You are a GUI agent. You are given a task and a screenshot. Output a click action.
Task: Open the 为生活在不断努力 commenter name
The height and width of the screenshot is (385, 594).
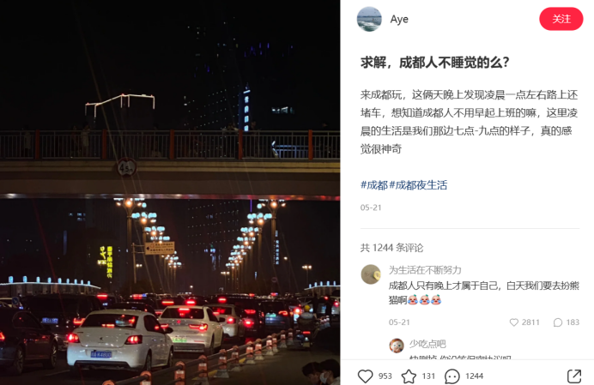pyautogui.click(x=425, y=270)
